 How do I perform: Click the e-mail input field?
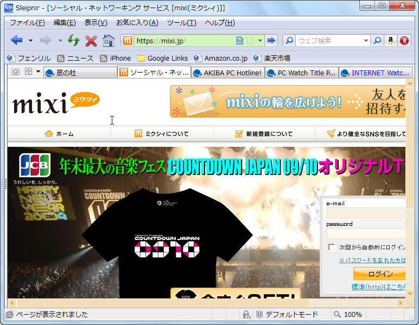point(366,213)
